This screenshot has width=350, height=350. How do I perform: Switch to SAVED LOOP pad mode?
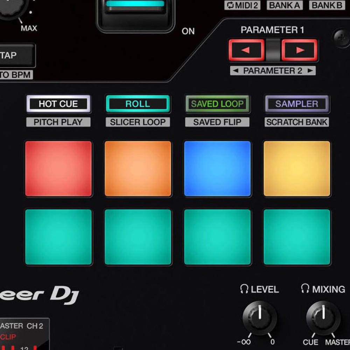pyautogui.click(x=217, y=104)
